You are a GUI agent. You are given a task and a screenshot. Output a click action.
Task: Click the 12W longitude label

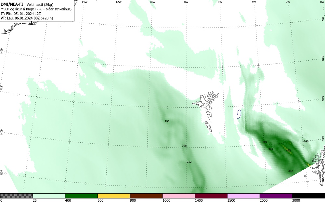[119, 2]
